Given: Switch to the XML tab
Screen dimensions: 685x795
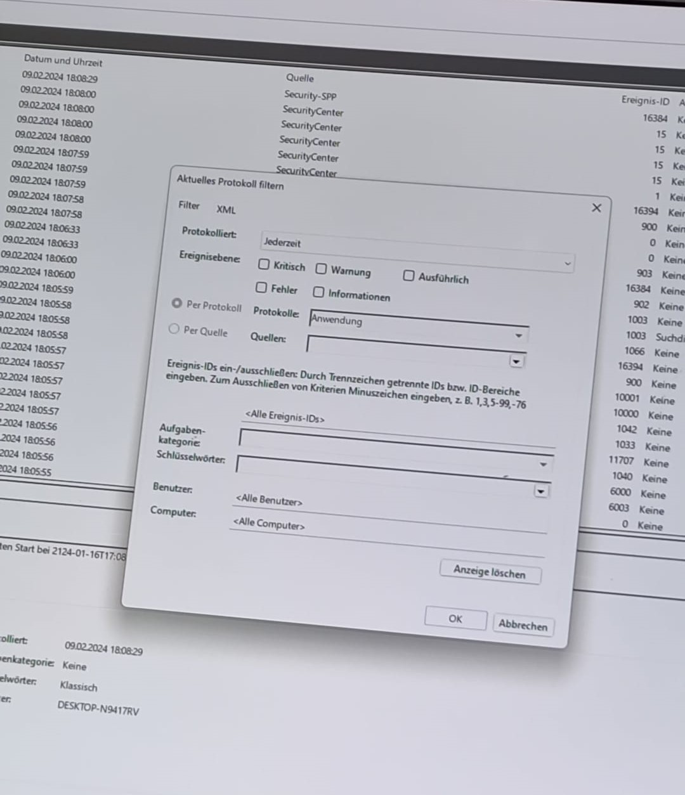Looking at the screenshot, I should point(226,209).
